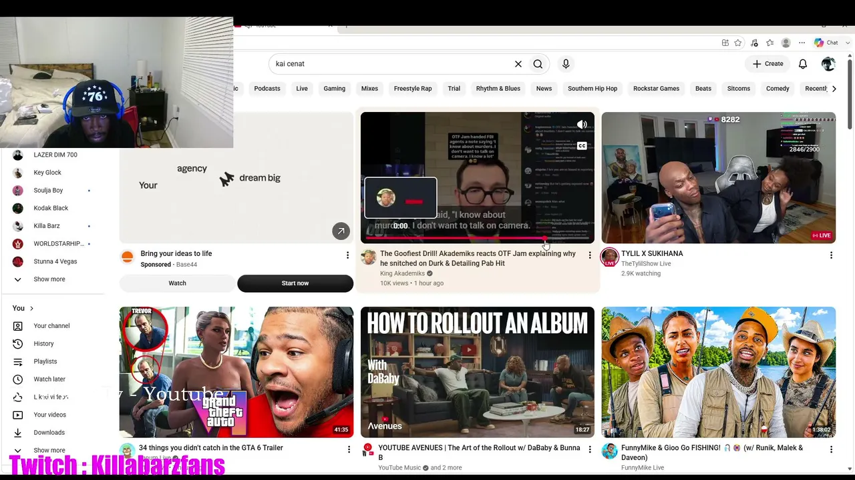Expand subscriptions list with Show more
The width and height of the screenshot is (855, 480).
tap(49, 279)
